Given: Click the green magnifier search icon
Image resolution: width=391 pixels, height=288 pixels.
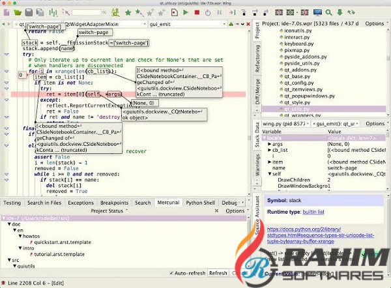Looking at the screenshot, I should tap(328, 12).
